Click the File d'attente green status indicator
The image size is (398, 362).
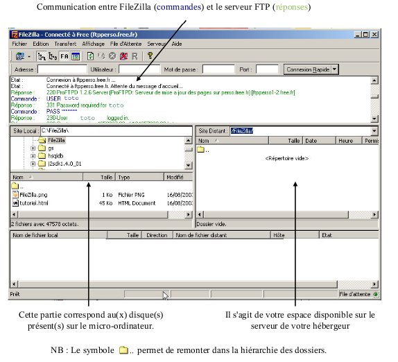pos(376,294)
